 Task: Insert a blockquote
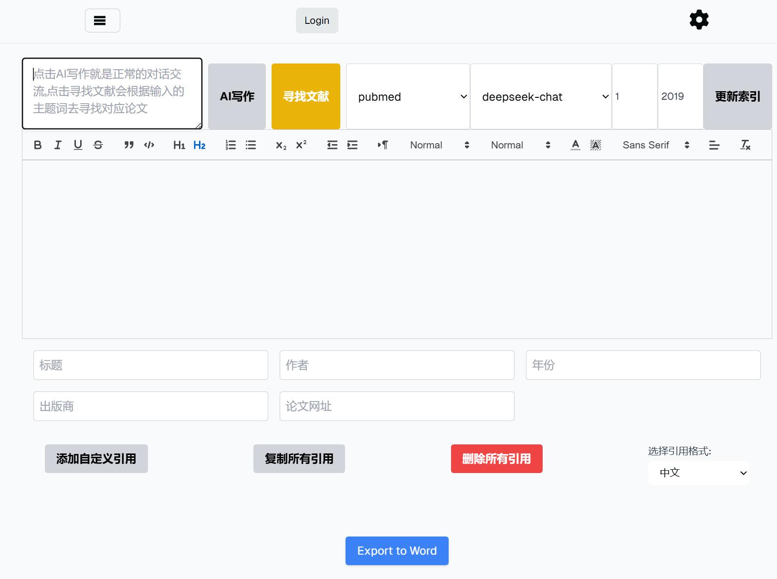point(129,145)
